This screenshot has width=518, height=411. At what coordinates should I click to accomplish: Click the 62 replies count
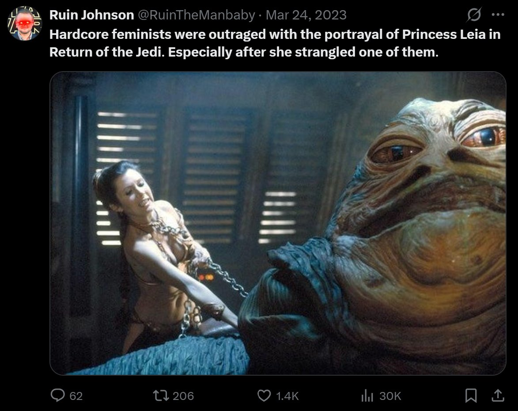pyautogui.click(x=76, y=396)
